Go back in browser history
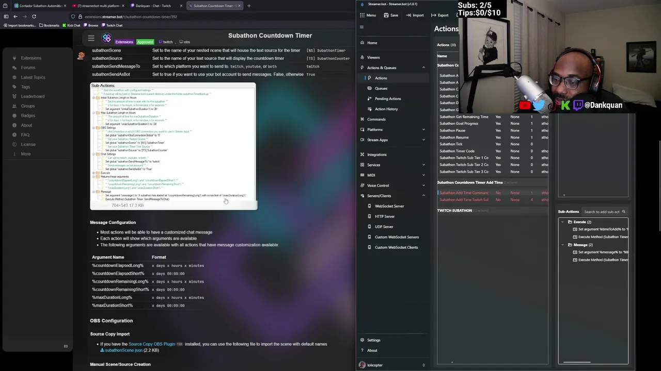Image resolution: width=661 pixels, height=371 pixels. coord(15,16)
